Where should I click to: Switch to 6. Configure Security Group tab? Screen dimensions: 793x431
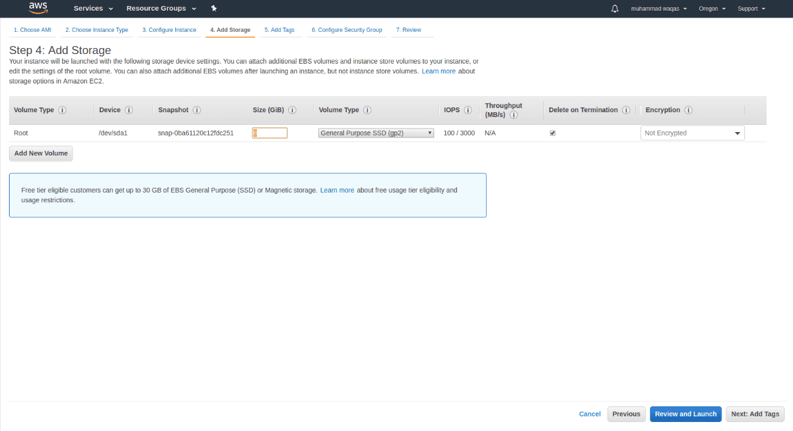tap(346, 30)
